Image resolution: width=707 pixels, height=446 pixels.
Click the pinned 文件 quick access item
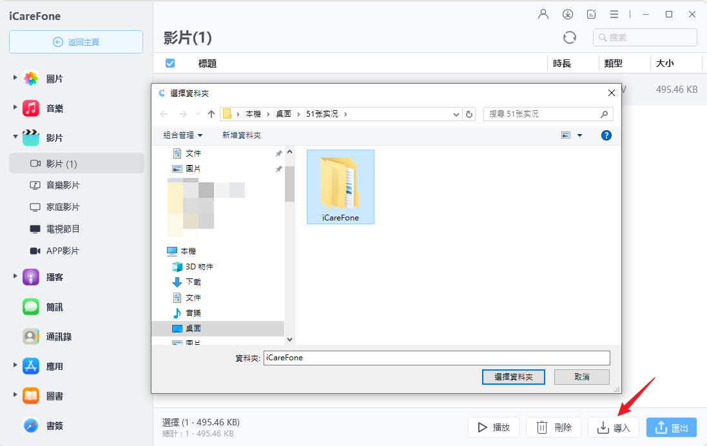187,153
